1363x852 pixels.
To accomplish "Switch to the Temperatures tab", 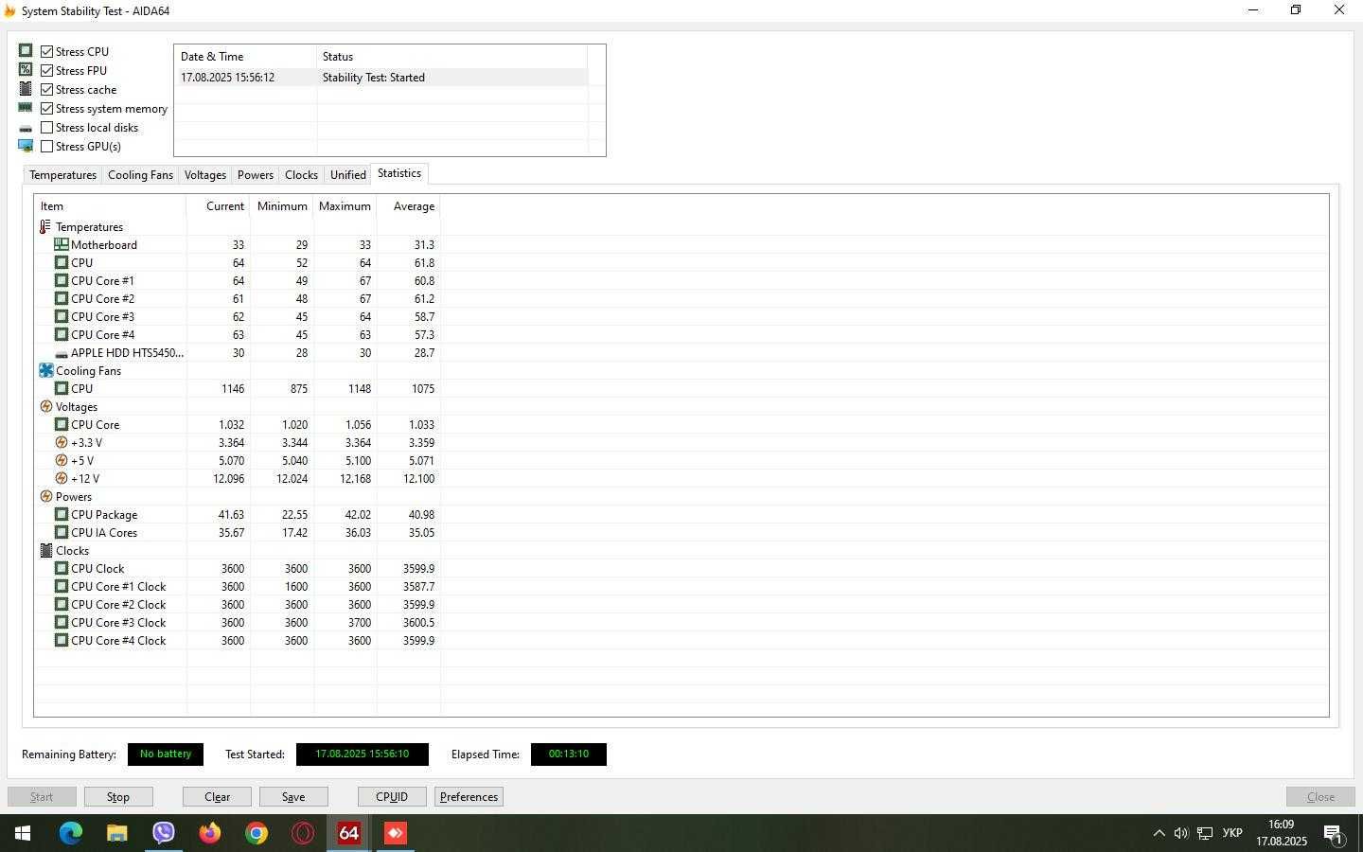I will coord(62,175).
